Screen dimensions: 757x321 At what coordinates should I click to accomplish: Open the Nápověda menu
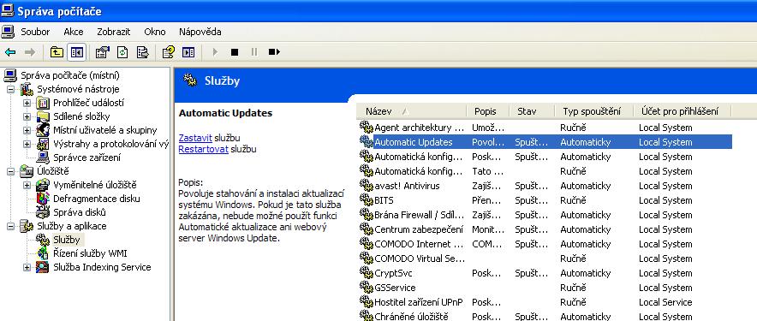point(200,32)
